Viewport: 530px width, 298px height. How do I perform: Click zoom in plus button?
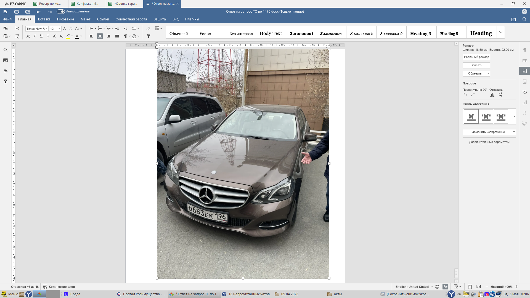click(516, 287)
